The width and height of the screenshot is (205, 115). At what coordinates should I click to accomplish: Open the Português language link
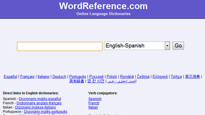[78, 77]
